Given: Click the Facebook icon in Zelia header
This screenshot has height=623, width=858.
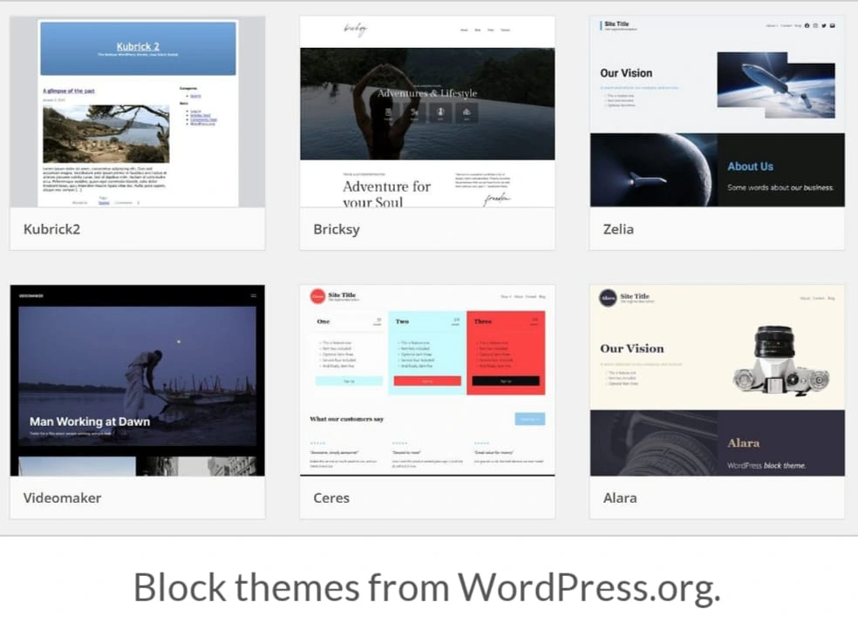Looking at the screenshot, I should [807, 25].
